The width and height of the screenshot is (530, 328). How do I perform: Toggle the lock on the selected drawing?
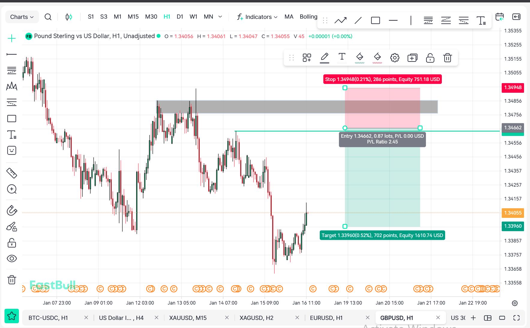430,58
